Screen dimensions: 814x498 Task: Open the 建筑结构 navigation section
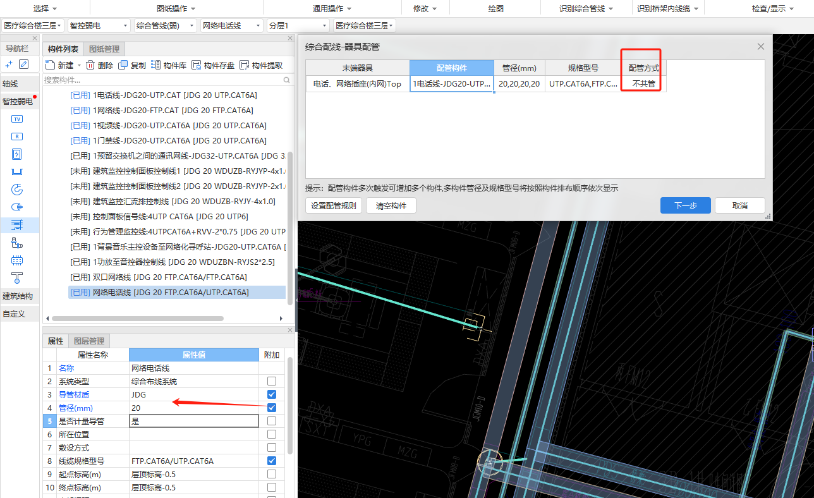pos(19,296)
